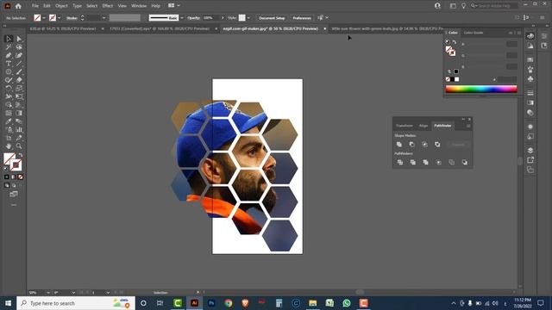Switch to the Align panel tab
The width and height of the screenshot is (552, 310).
423,126
